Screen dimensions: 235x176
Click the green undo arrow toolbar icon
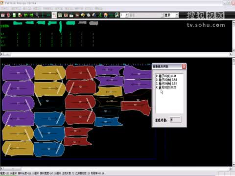point(25,15)
